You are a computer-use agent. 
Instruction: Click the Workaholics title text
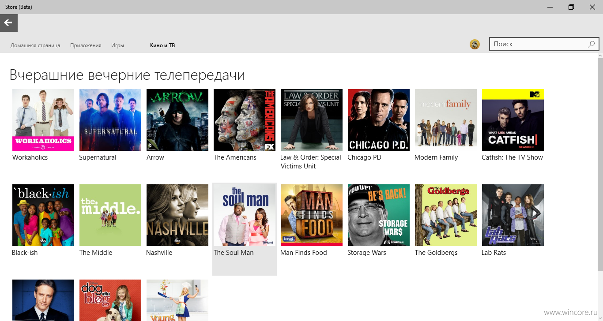coord(30,157)
